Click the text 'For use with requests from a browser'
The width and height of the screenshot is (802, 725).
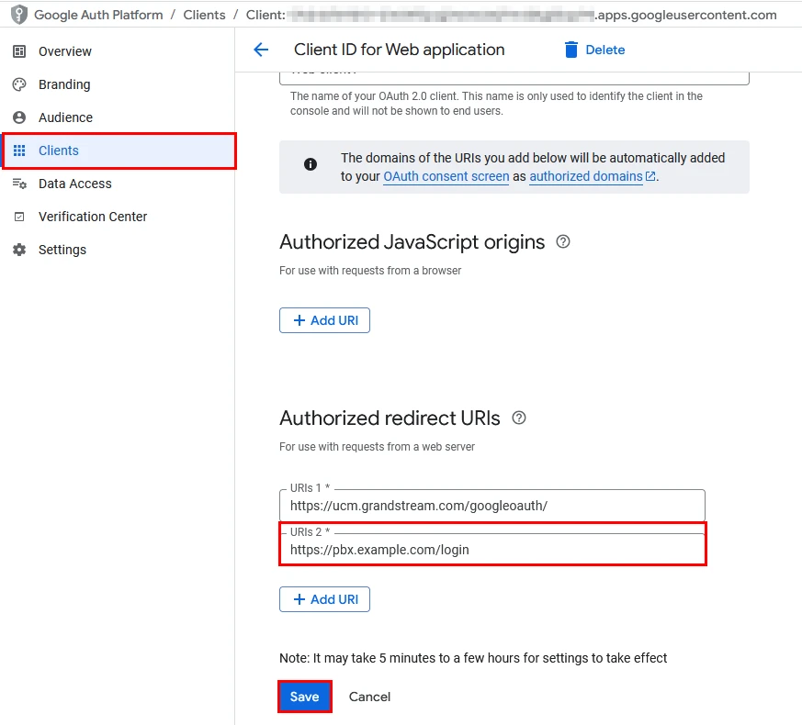[370, 271]
